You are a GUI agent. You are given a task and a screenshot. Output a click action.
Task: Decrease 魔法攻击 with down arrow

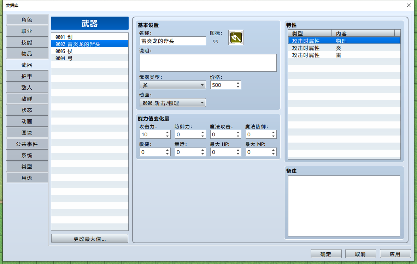pos(238,136)
